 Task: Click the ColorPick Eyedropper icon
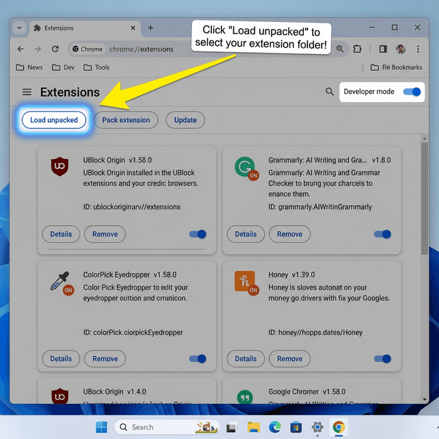[x=60, y=281]
